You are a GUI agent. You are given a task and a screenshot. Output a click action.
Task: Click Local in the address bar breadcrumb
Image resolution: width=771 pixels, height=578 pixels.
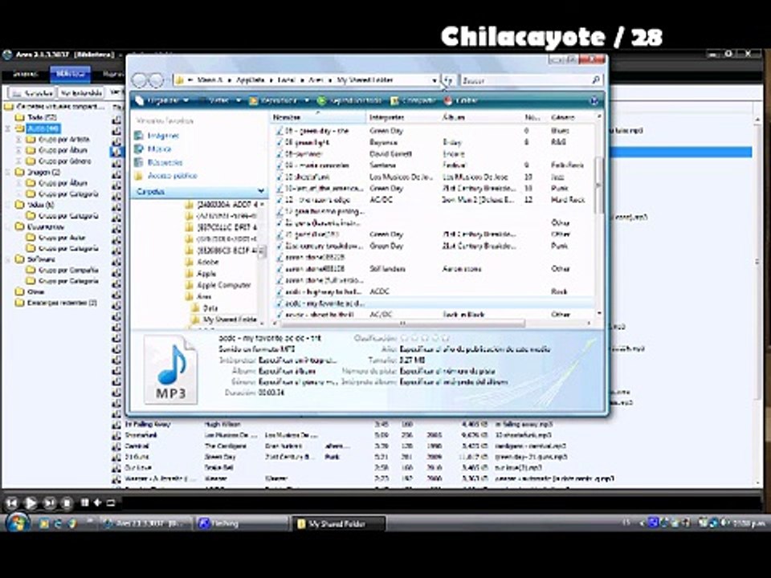286,79
